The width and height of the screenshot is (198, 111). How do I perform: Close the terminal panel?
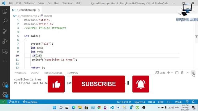193,73
